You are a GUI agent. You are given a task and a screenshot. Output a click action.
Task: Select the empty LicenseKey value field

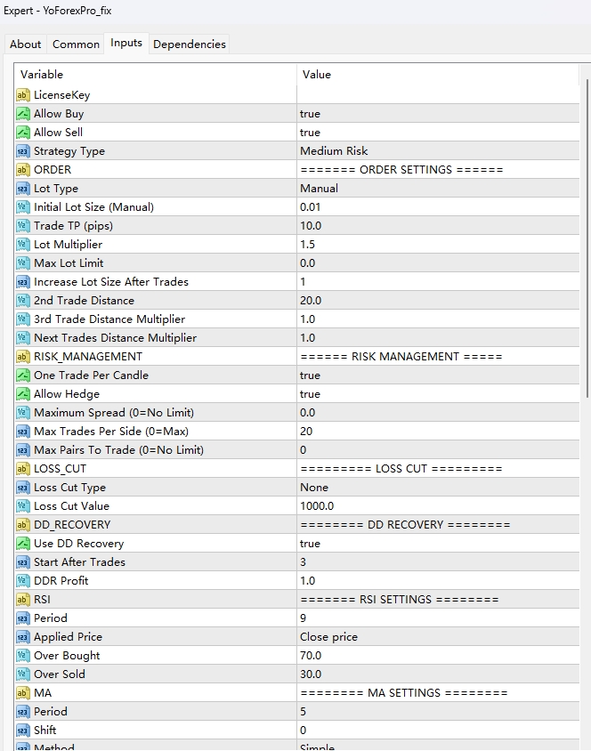click(438, 95)
